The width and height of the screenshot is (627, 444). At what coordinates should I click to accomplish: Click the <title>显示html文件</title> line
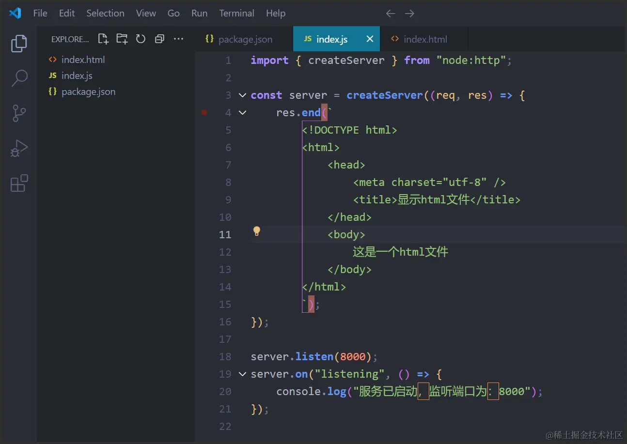coord(437,199)
